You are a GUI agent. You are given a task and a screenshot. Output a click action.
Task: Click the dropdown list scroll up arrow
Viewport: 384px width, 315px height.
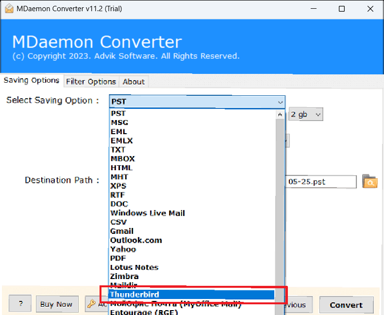point(280,114)
